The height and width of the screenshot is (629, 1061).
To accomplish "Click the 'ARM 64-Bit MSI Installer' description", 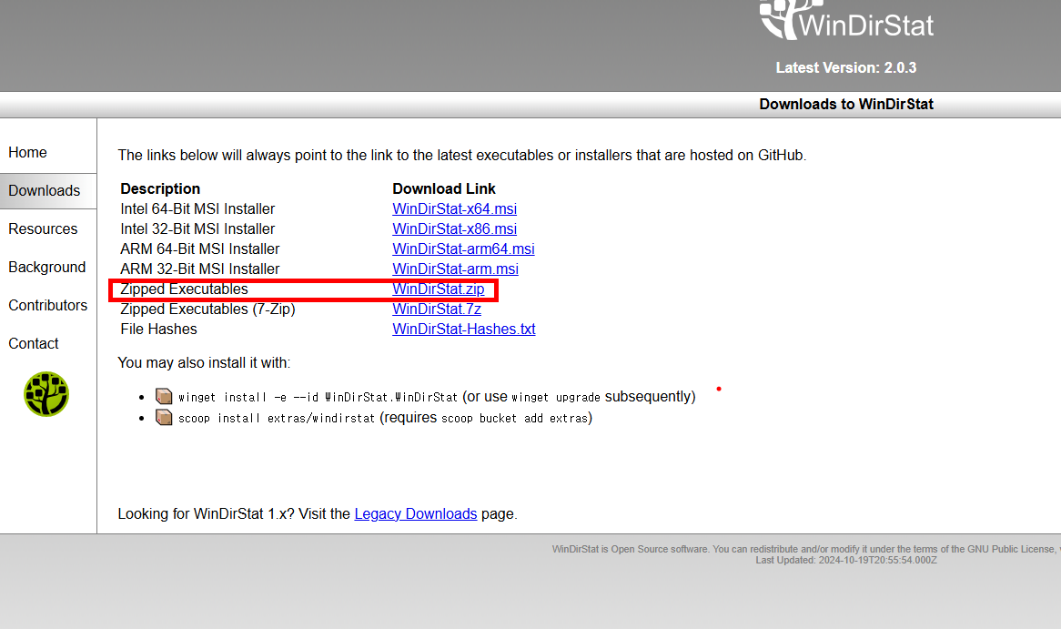I will pyautogui.click(x=199, y=249).
